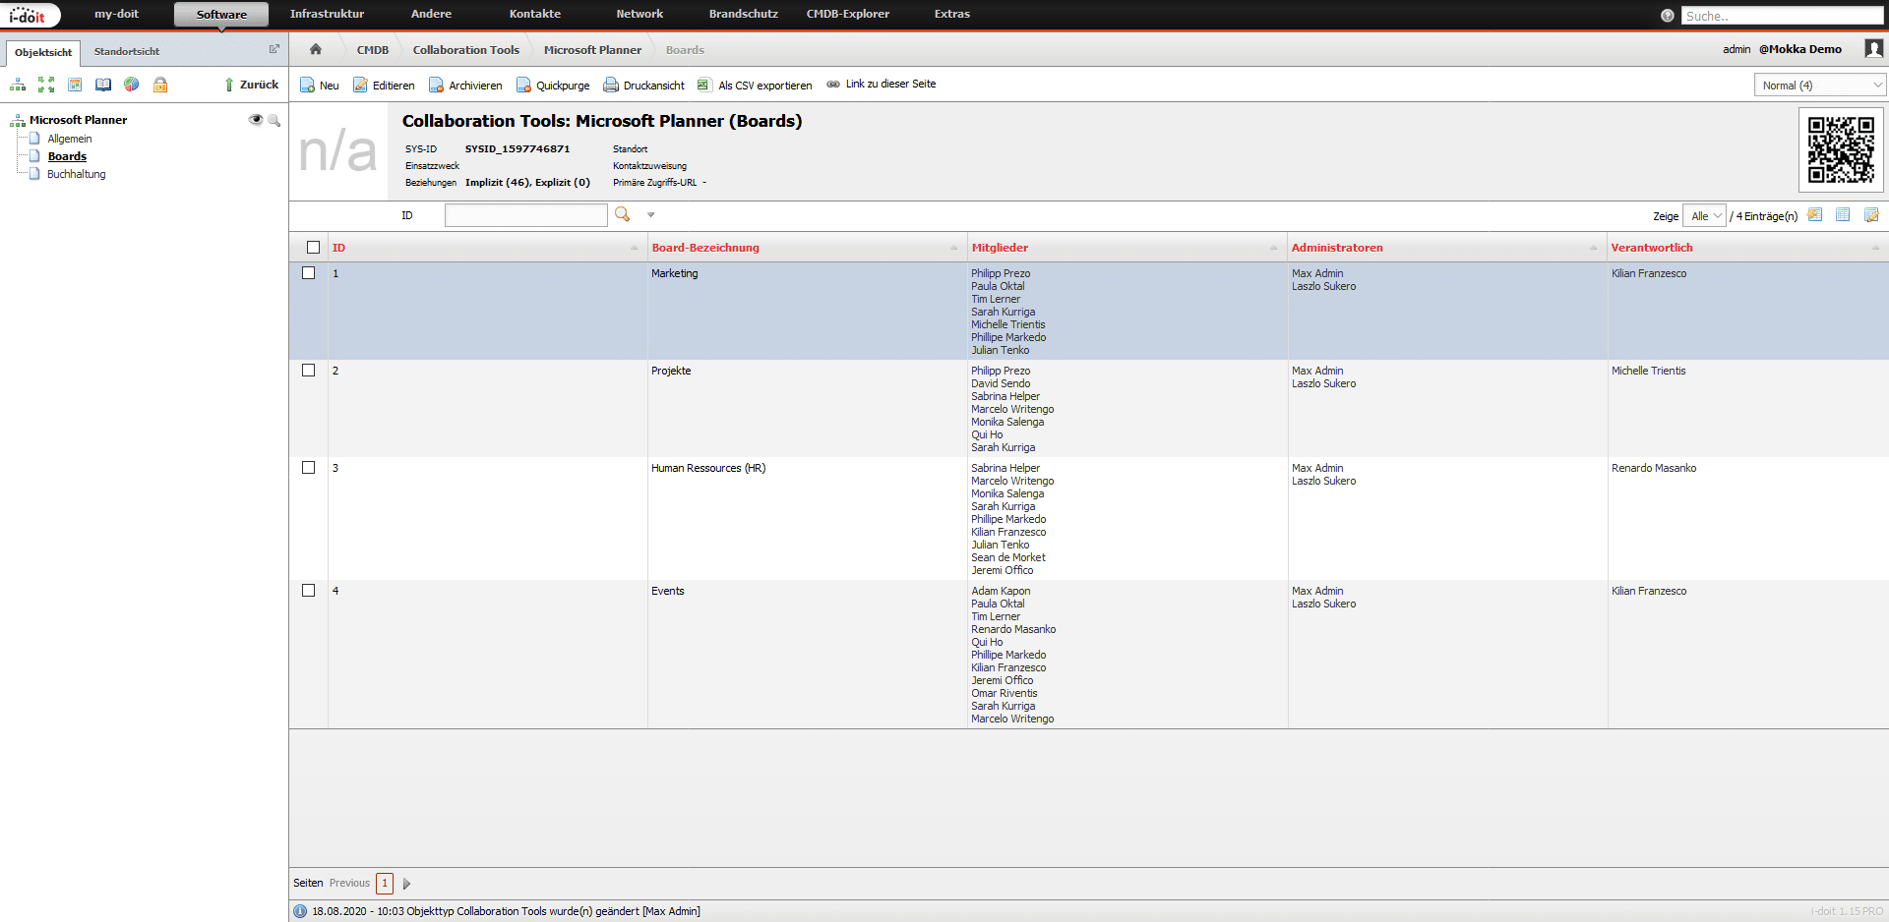Click the table-with-pencil edit icon in list toolbar
The width and height of the screenshot is (1889, 922).
pyautogui.click(x=1871, y=215)
